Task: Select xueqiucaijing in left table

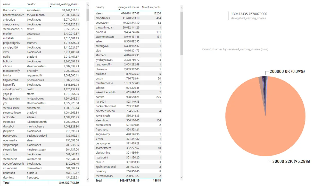Action: pyautogui.click(x=11, y=24)
